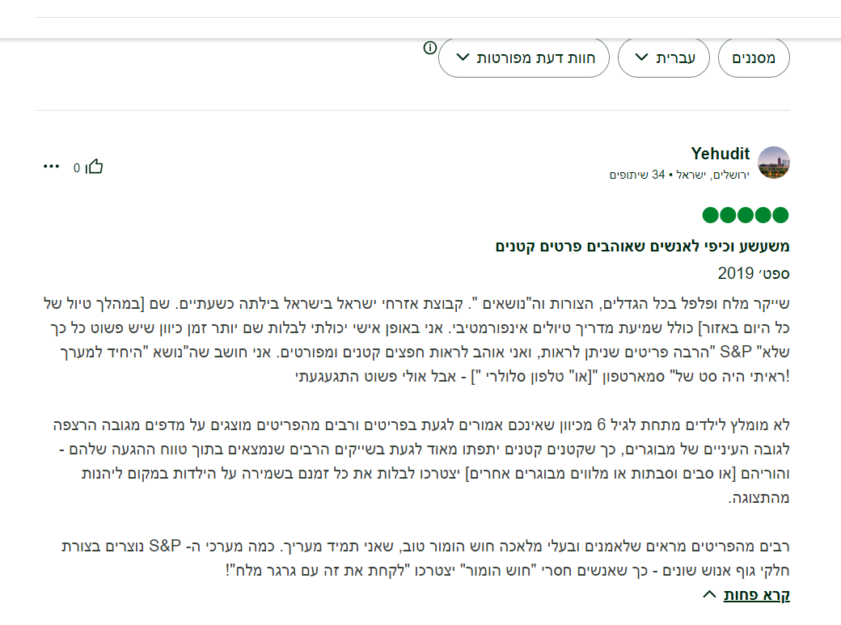The height and width of the screenshot is (625, 841).
Task: Expand the חוות דעת מפורטות dropdown
Action: click(x=524, y=57)
